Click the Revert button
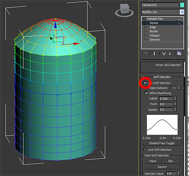This screenshot has width=189, height=176. pos(162,167)
